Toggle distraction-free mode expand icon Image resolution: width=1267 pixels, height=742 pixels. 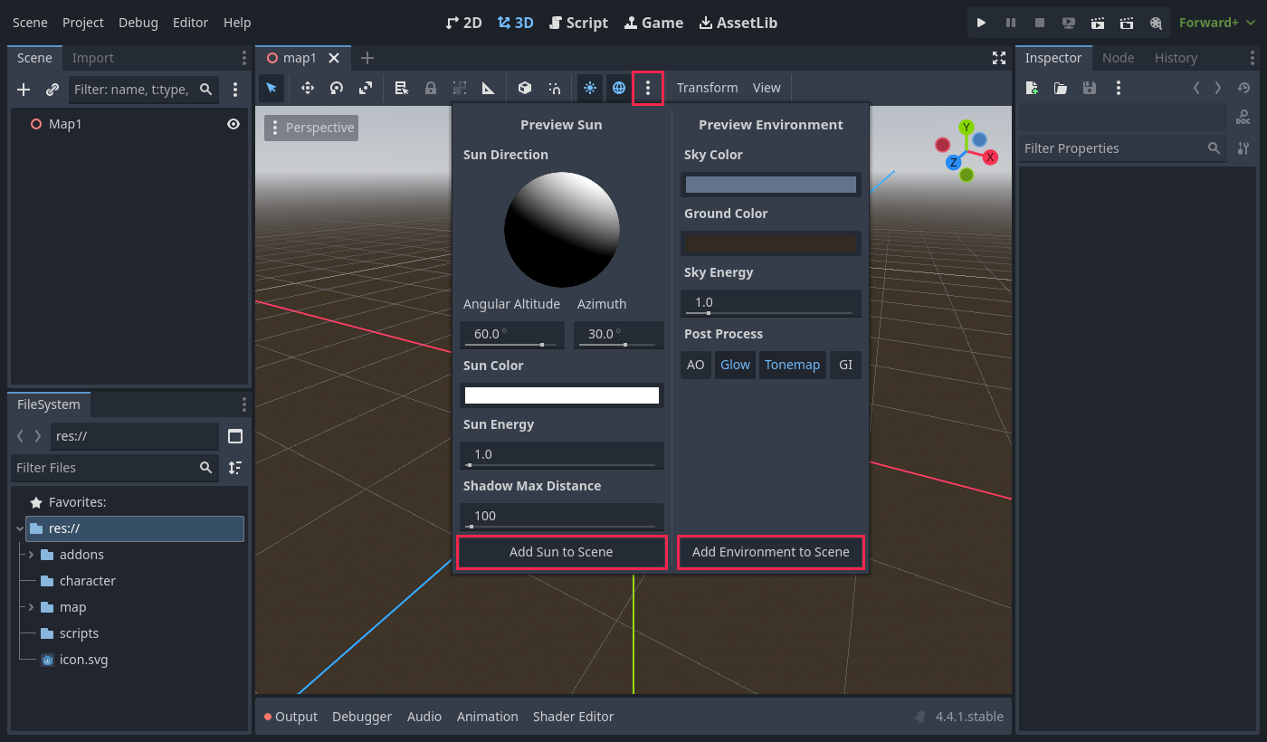coord(999,58)
